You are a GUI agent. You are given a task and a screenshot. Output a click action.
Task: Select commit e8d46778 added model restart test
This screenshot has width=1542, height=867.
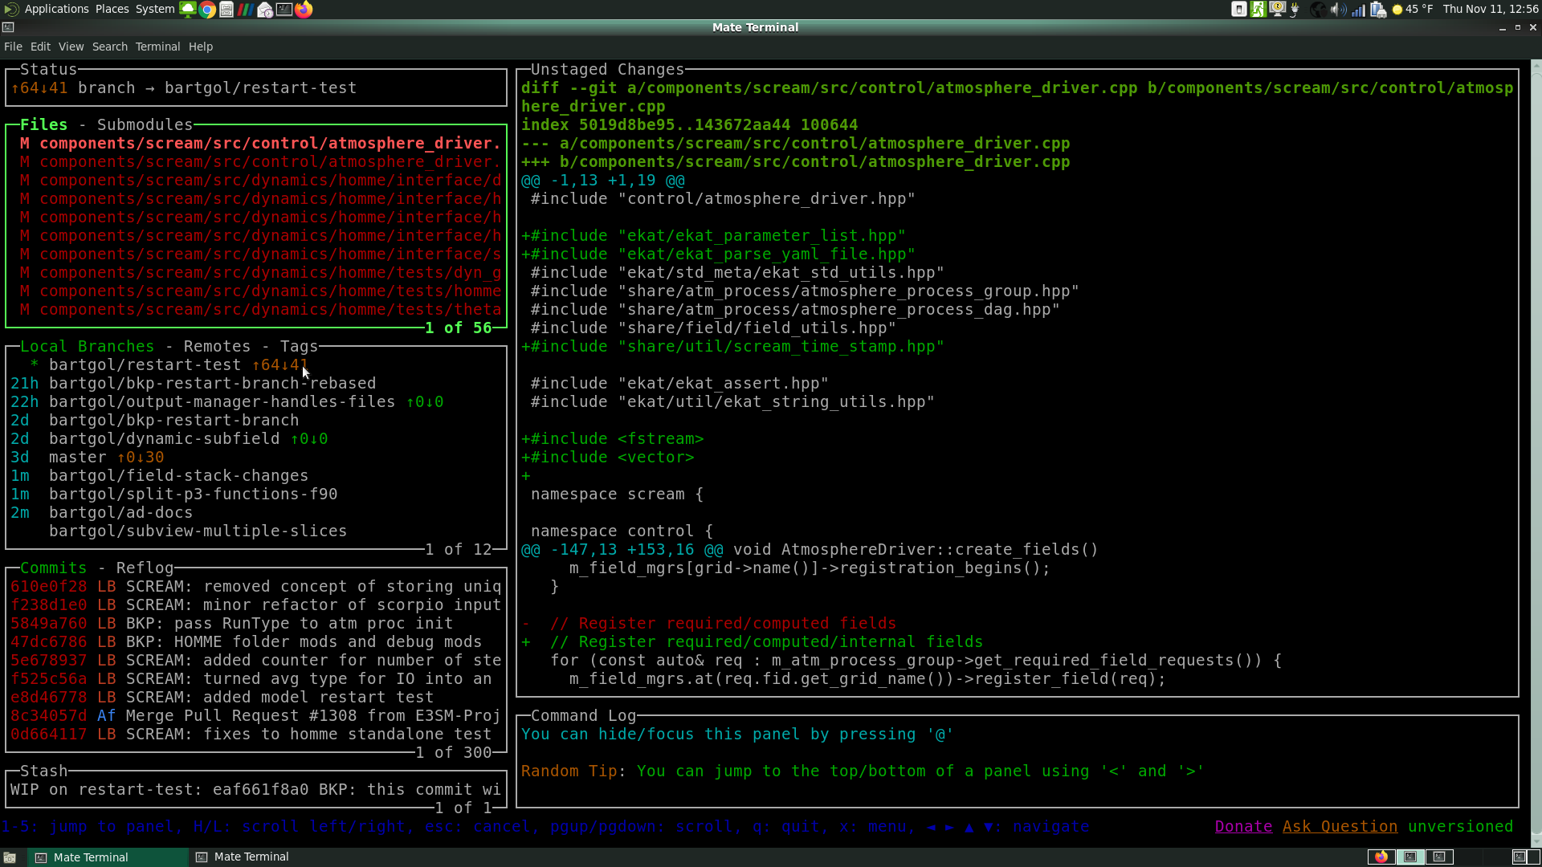pyautogui.click(x=255, y=698)
